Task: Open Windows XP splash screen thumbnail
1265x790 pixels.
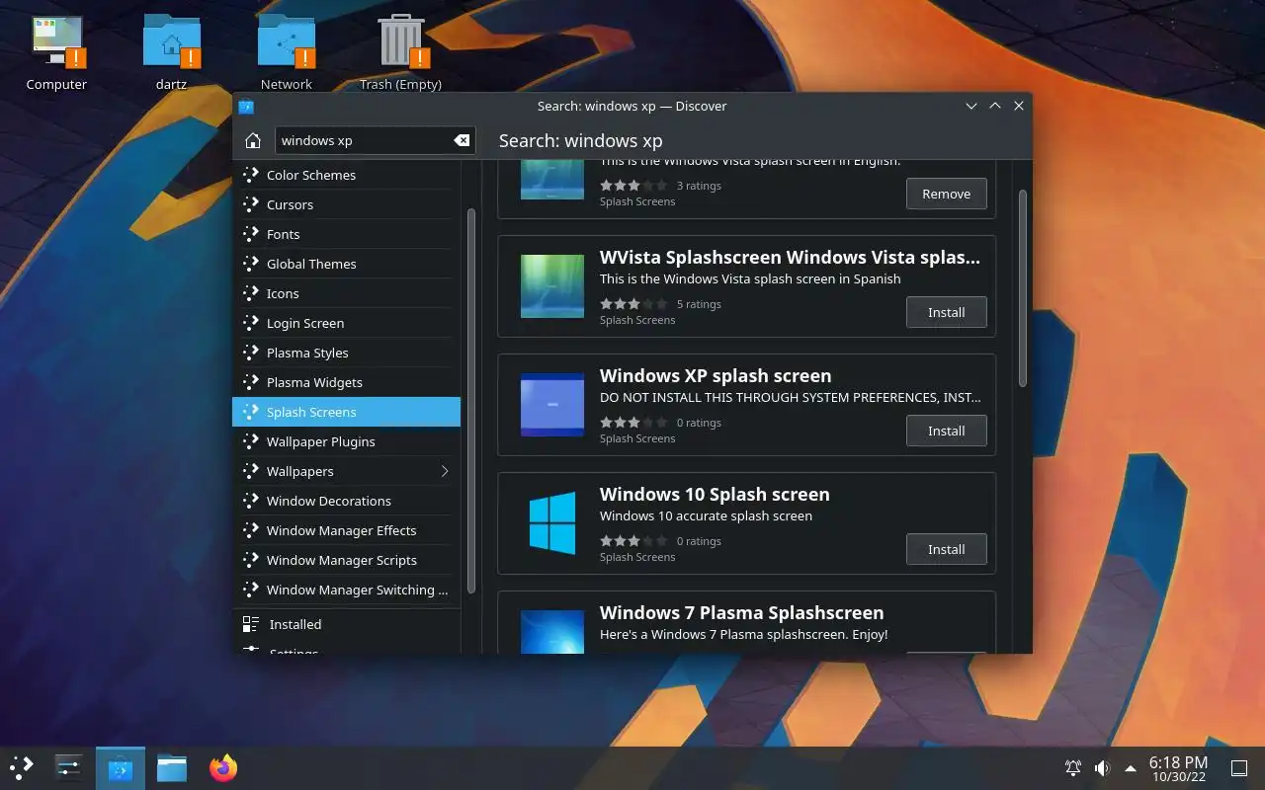Action: [552, 405]
